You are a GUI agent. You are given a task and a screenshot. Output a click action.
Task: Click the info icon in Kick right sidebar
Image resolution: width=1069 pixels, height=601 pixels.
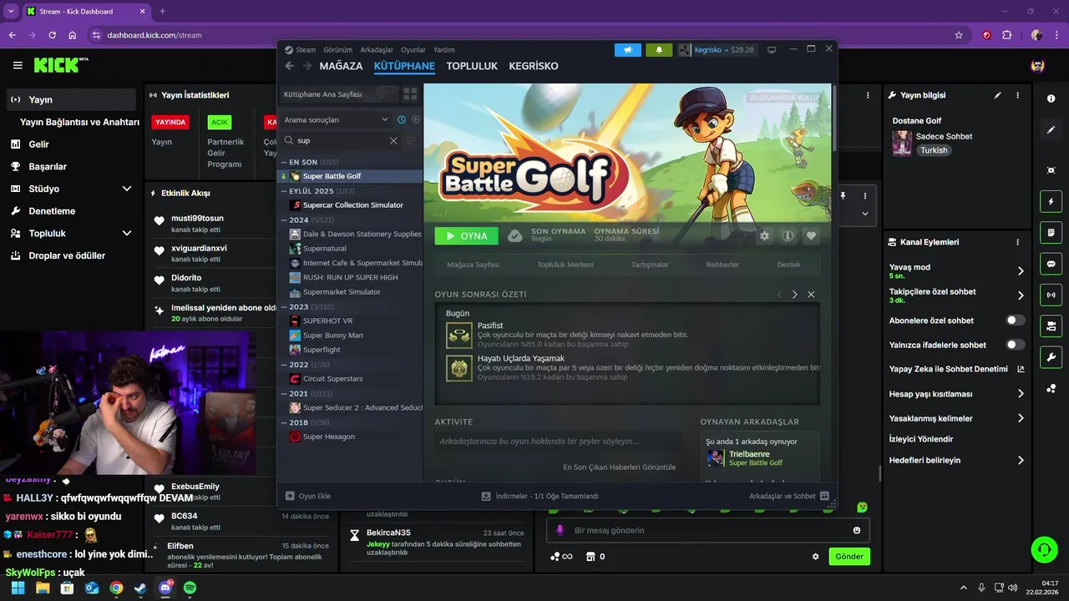pos(1051,98)
